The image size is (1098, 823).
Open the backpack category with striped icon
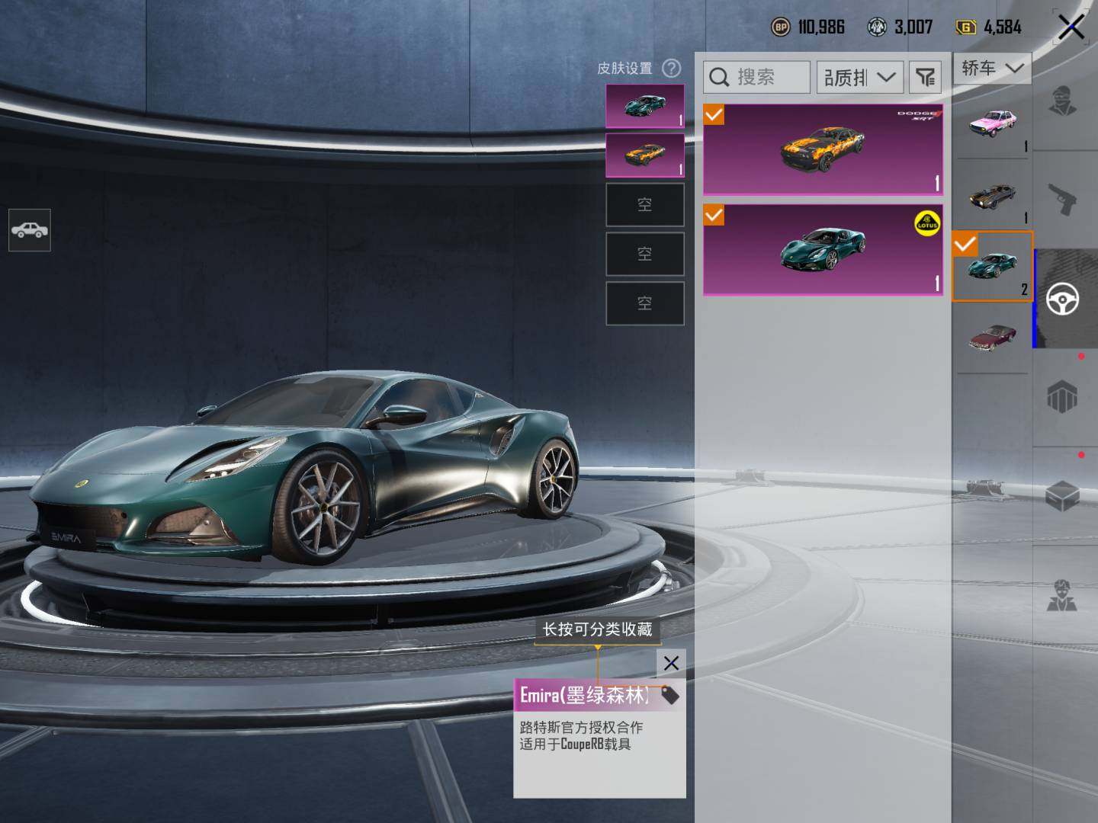point(1062,397)
